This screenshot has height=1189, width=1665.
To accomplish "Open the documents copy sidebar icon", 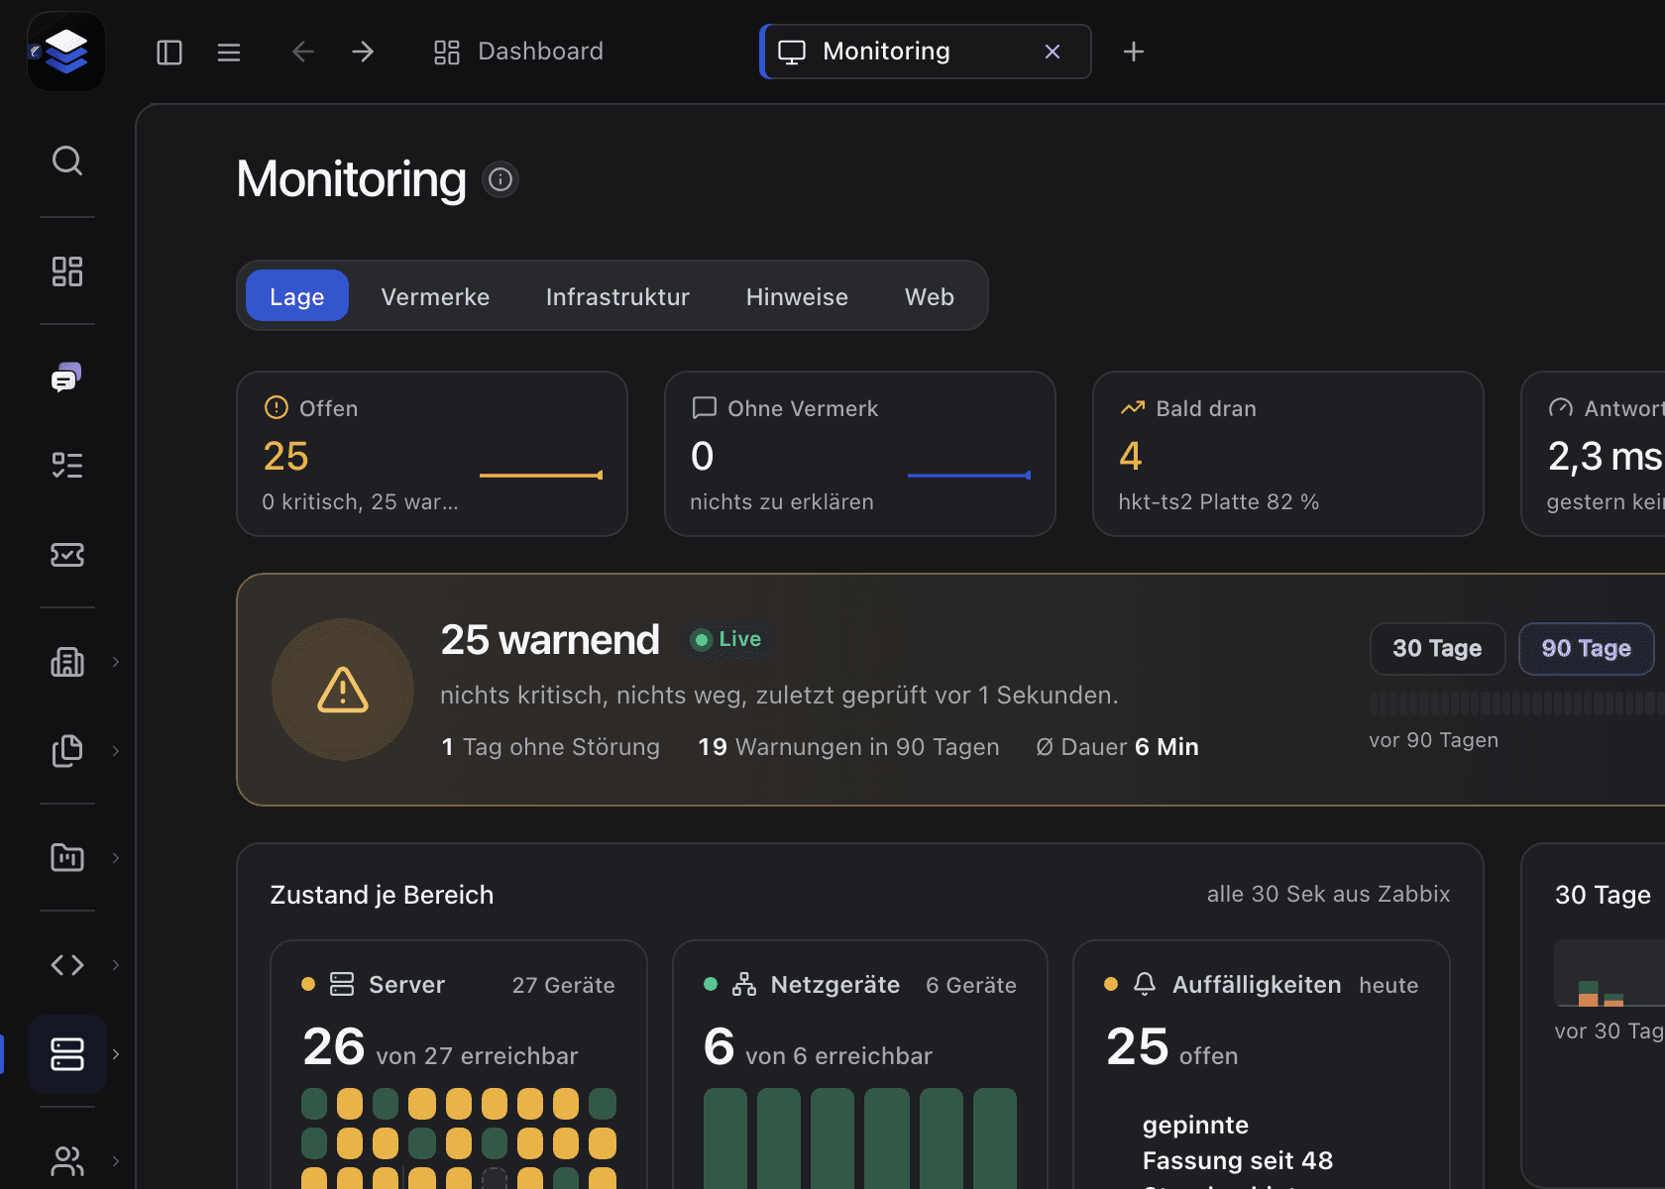I will (67, 751).
